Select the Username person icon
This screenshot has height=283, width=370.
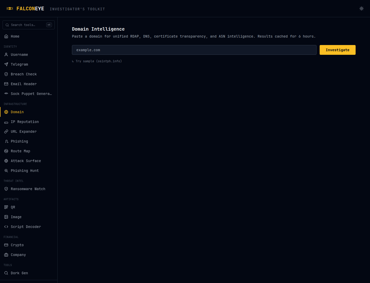[6, 55]
